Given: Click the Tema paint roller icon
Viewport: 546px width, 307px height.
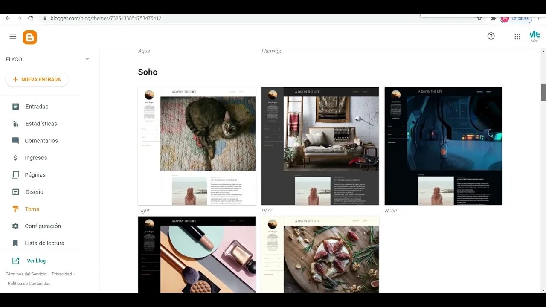Looking at the screenshot, I should coord(16,209).
